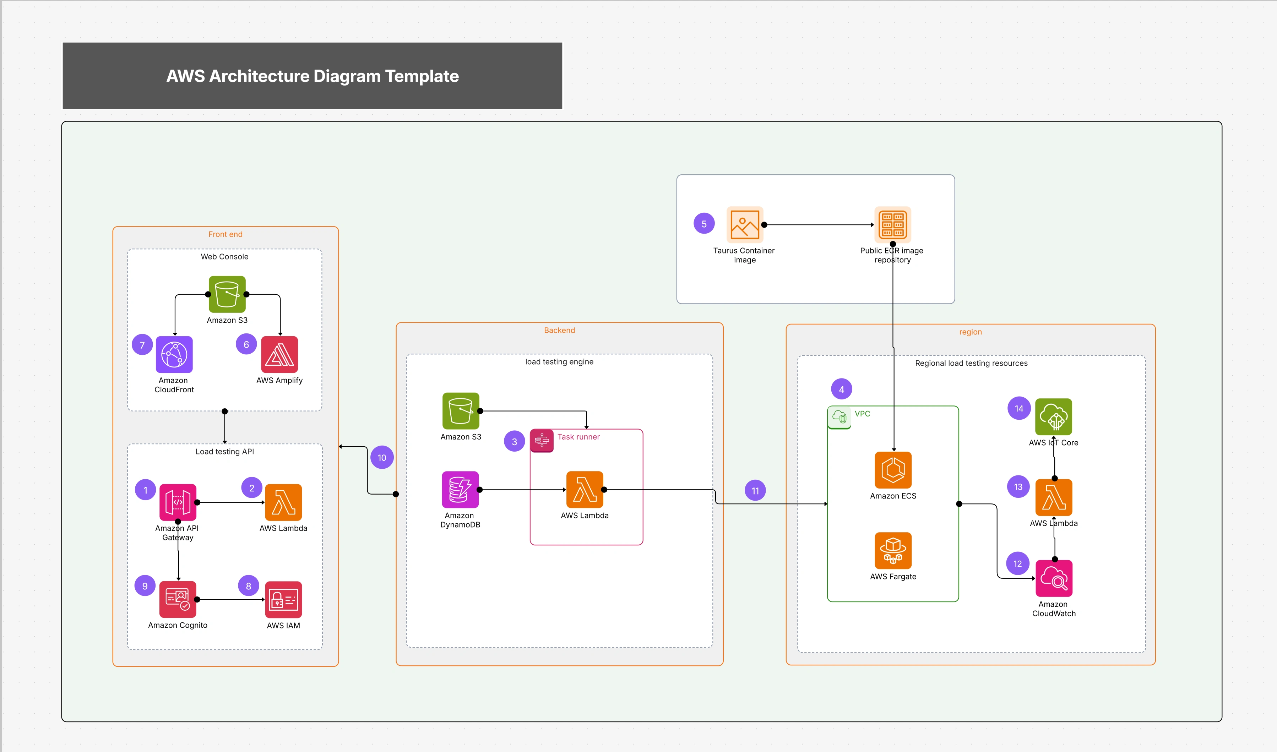Click the numbered badge 11 on the connector
This screenshot has height=752, width=1277.
pos(755,490)
